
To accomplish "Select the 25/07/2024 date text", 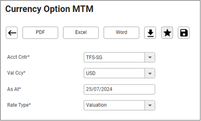I will click(99, 89).
